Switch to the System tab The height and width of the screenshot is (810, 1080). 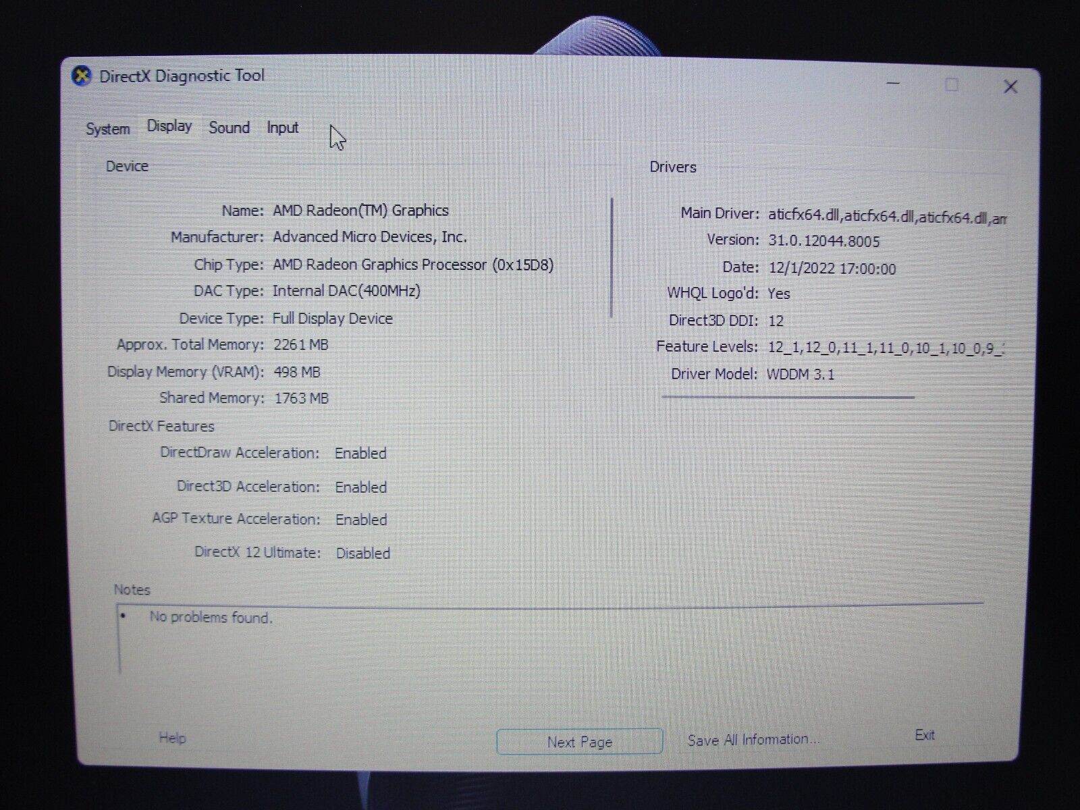point(107,128)
